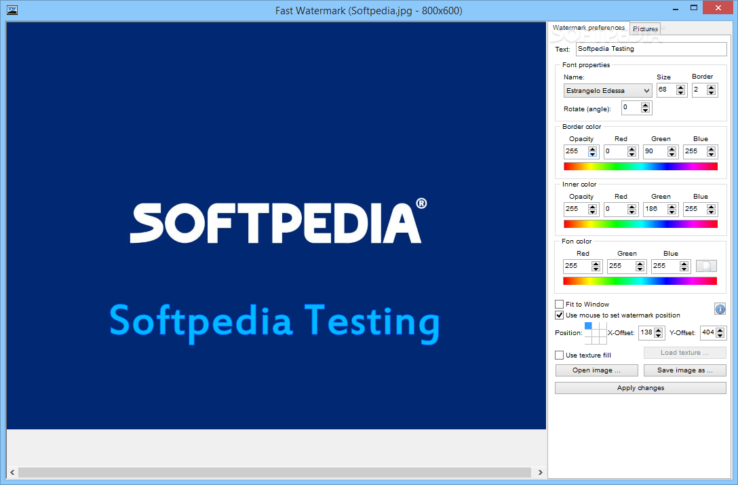738x485 pixels.
Task: Close the Fast Watermark window
Action: 718,8
